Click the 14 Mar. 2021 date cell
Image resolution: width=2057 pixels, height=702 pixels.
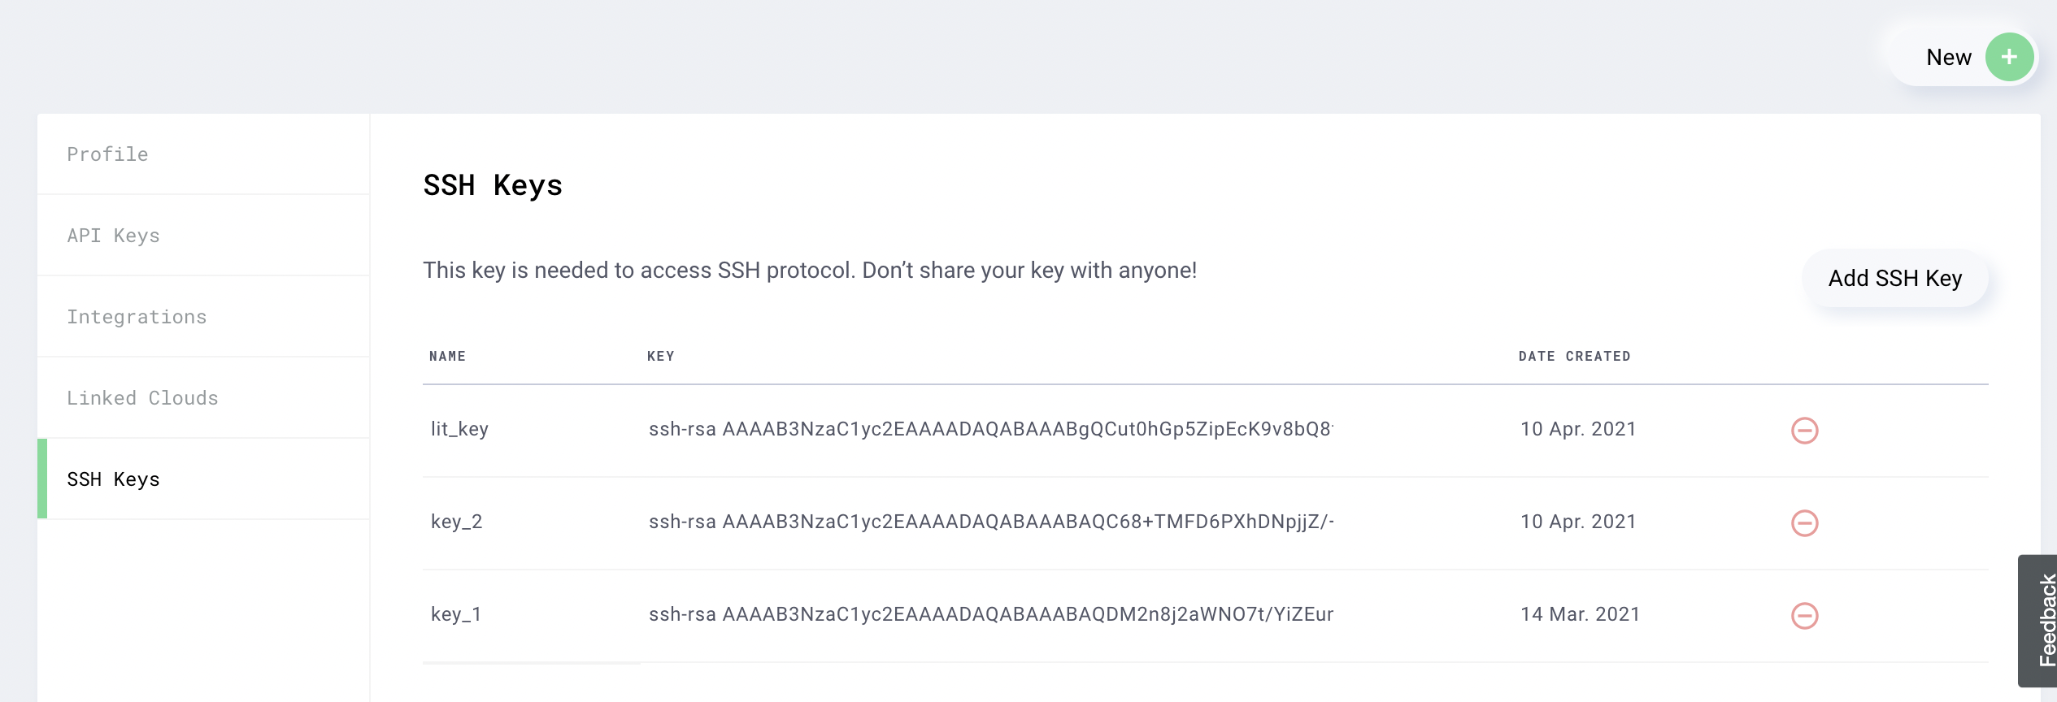tap(1580, 614)
